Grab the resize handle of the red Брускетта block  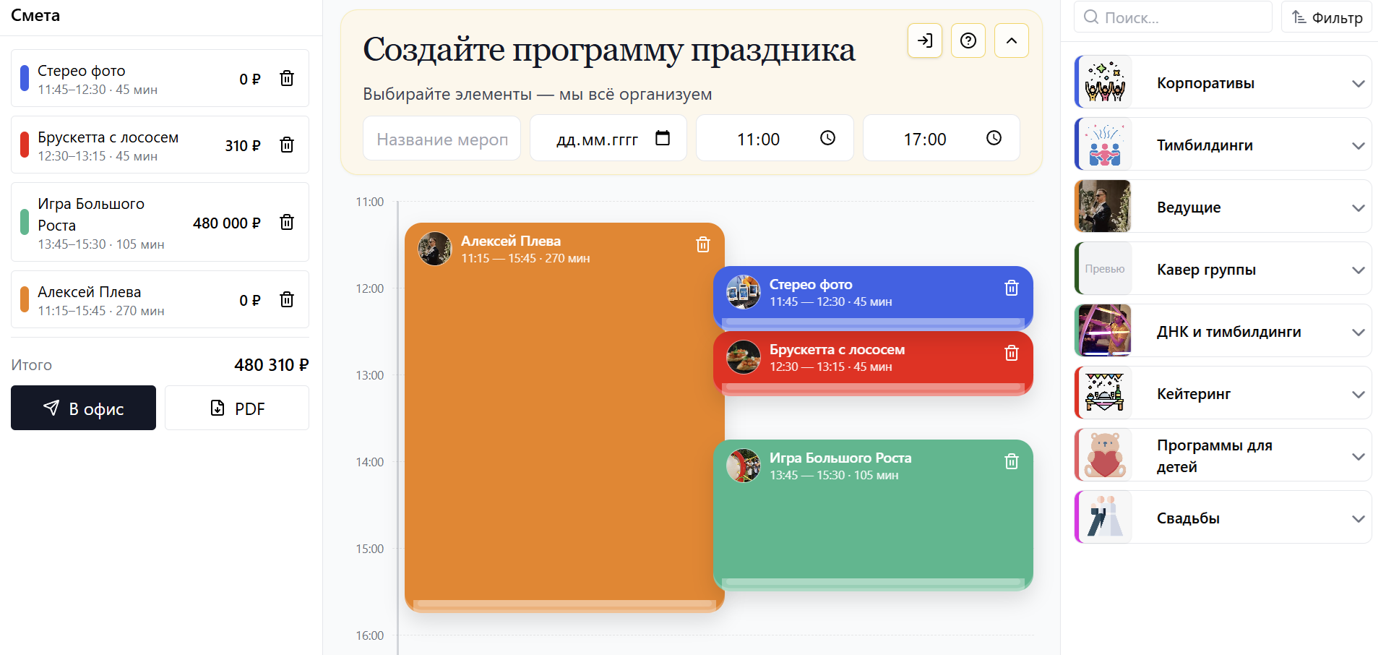[x=873, y=388]
